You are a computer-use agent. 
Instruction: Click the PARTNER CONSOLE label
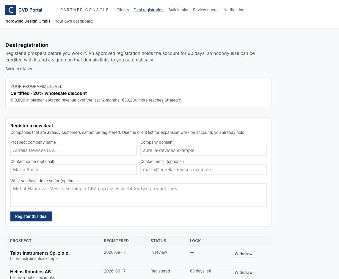[x=84, y=10]
